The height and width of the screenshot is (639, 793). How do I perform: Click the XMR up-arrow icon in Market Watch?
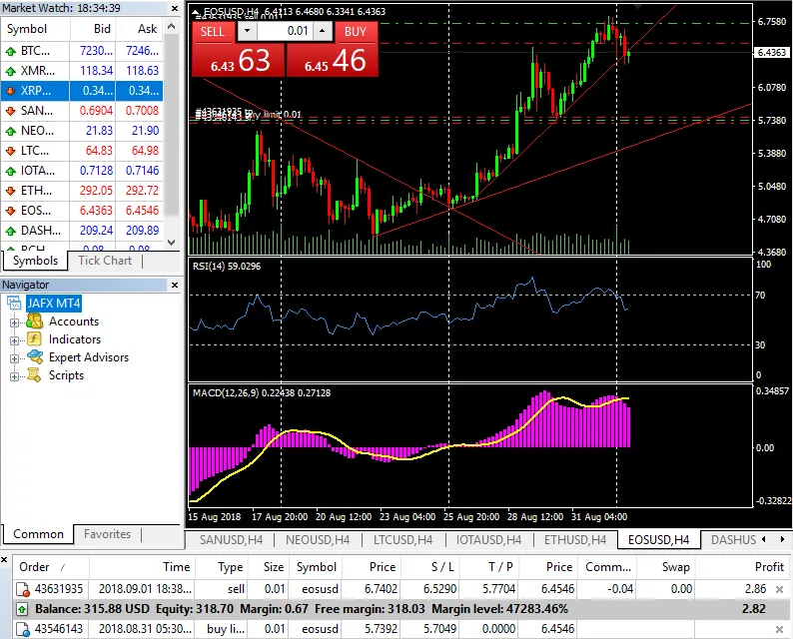pos(10,71)
